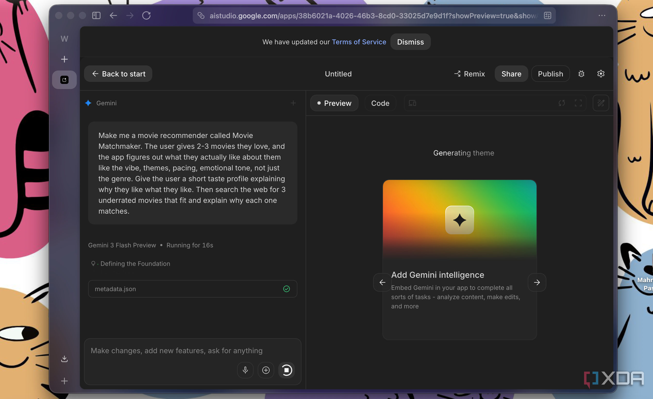
Task: Stop the running generation
Action: 287,370
